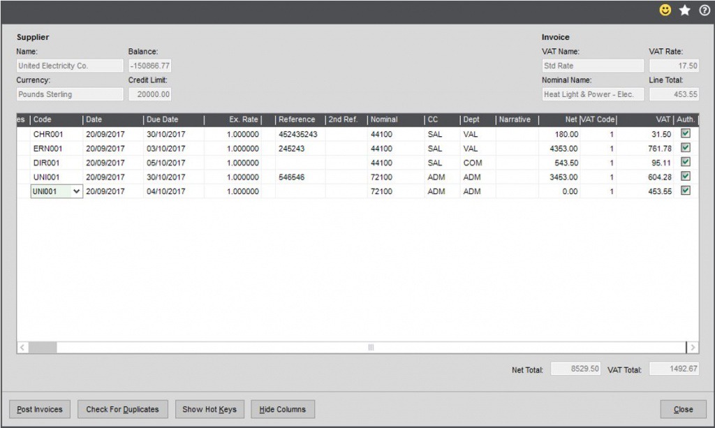
Task: Click the 4353.00 net amount cell
Action: [x=559, y=149]
